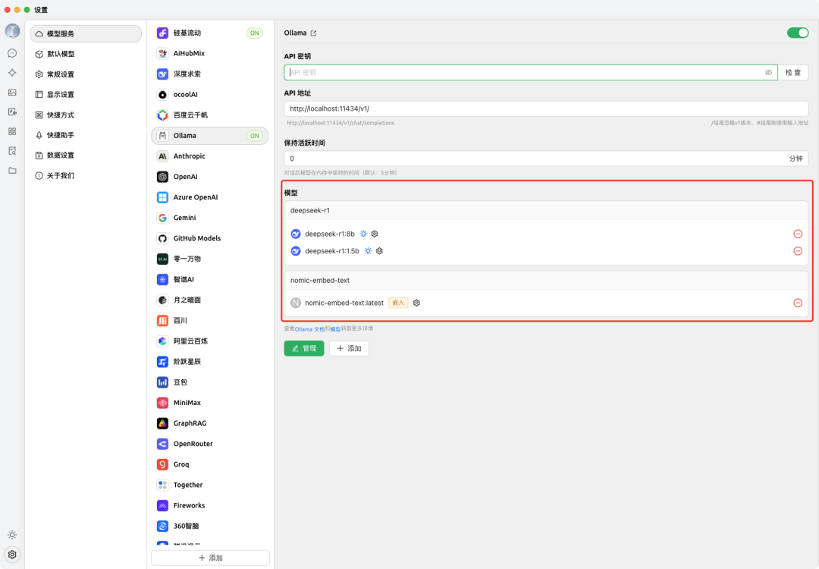
Task: Select the MiniMax provider
Action: 209,403
